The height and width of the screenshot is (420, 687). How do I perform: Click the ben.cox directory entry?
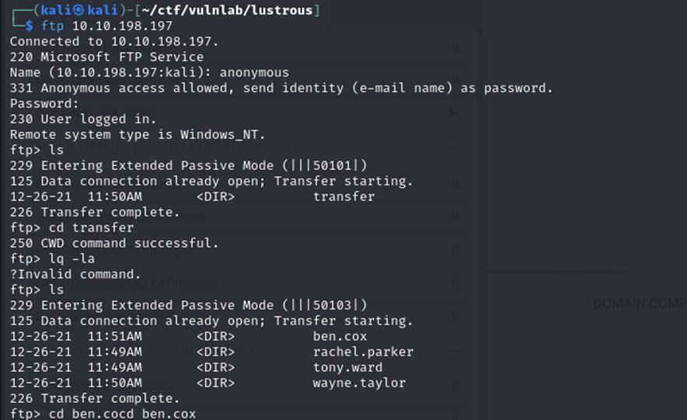[340, 336]
